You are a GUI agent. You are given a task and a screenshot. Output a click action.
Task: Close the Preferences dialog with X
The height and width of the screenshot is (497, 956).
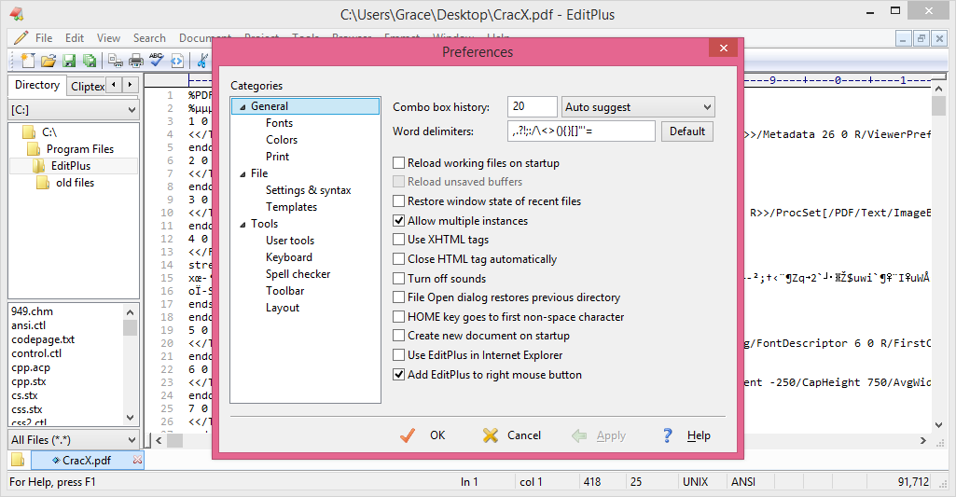(723, 48)
